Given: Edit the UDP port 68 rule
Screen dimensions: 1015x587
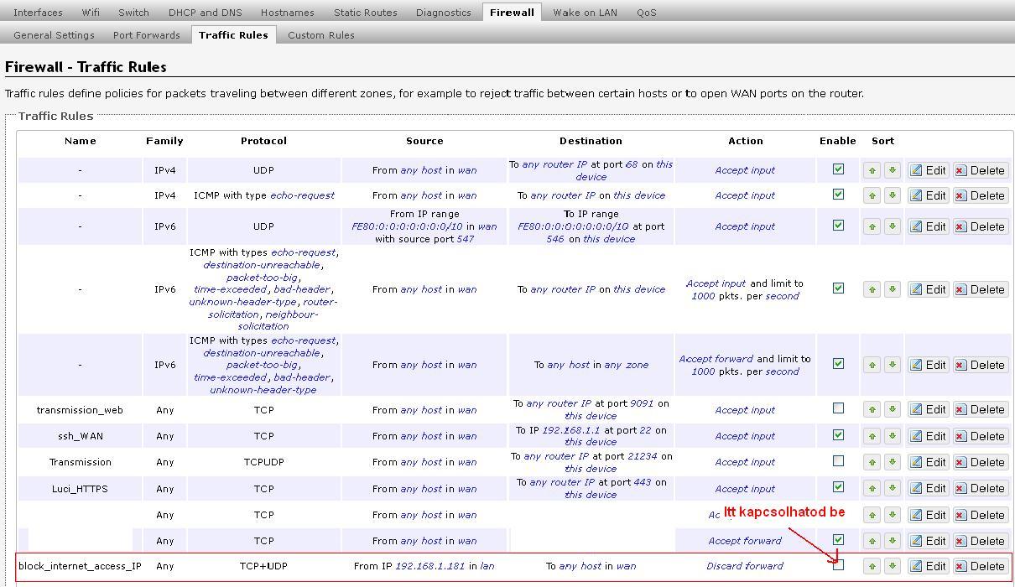Looking at the screenshot, I should coord(929,170).
